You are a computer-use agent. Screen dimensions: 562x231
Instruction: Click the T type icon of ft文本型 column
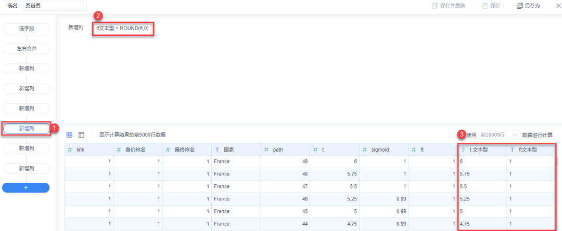pos(512,150)
